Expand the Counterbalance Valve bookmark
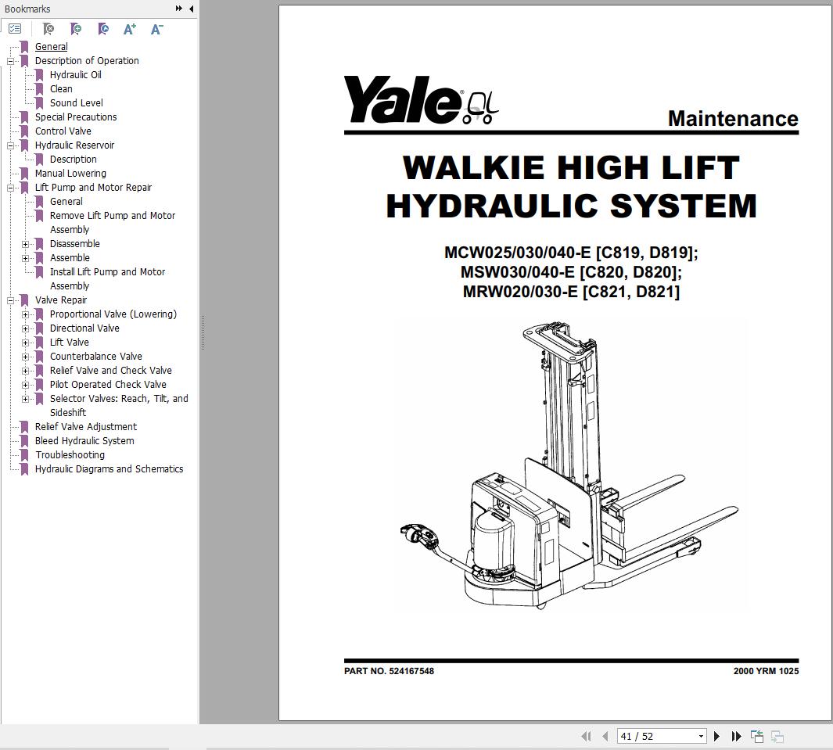The height and width of the screenshot is (750, 833). (25, 357)
